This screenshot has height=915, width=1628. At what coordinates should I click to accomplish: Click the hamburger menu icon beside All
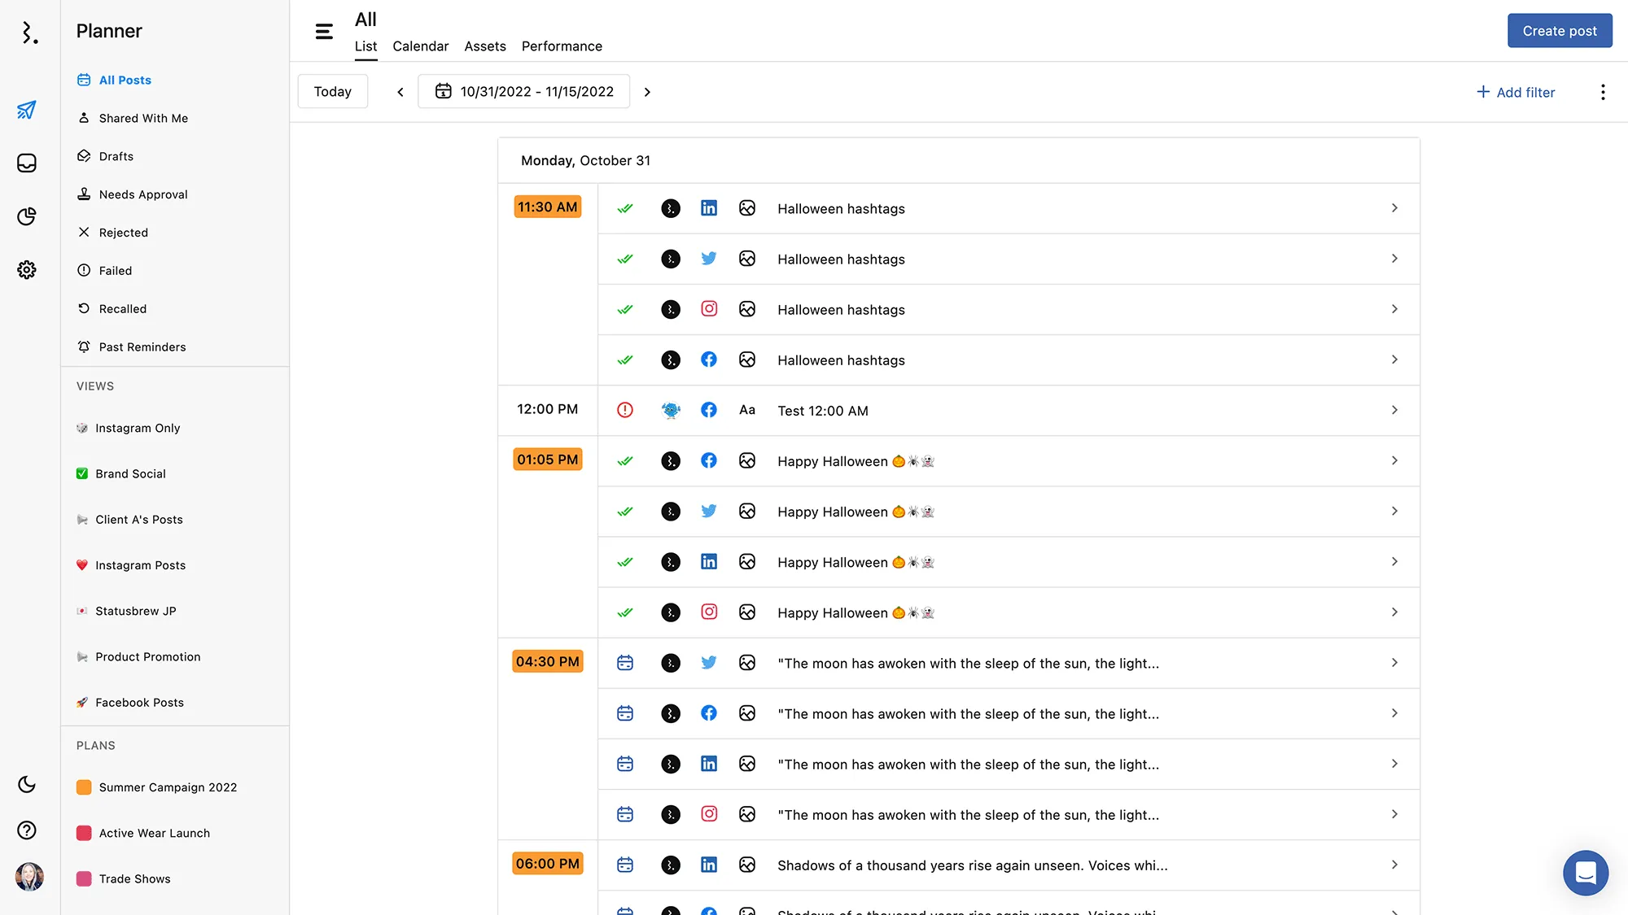[324, 32]
